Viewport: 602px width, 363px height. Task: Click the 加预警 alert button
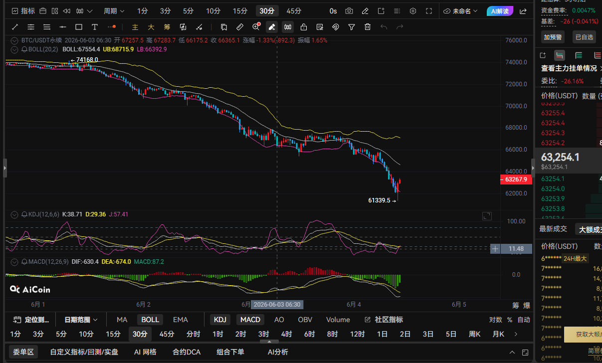(553, 37)
